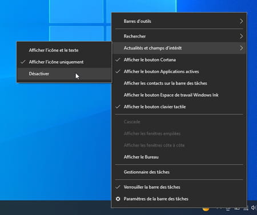Enable Afficher le bouton Espace de travail Windows Ink
Viewport: 257px width, 215px height.
[179, 95]
